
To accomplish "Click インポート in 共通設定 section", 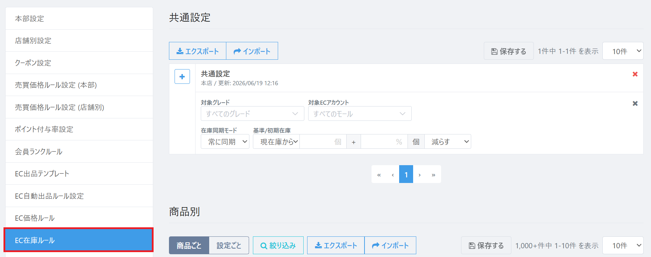I will pos(252,51).
